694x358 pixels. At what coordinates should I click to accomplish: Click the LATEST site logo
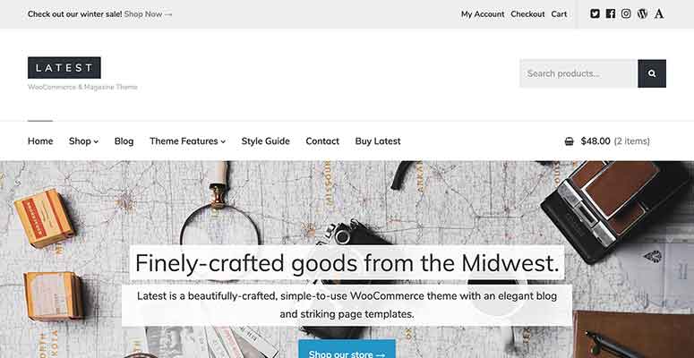64,68
